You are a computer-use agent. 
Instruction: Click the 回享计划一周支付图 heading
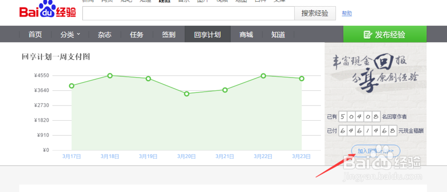tap(56, 57)
